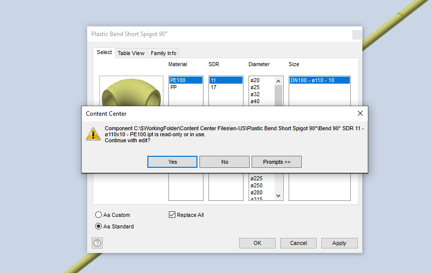The image size is (432, 273).
Task: Click Apply in Plastic Bend dialog
Action: tap(339, 243)
